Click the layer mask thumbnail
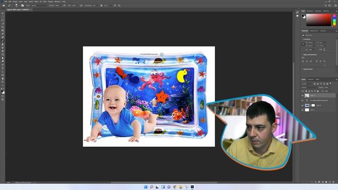Image resolution: width=338 pixels, height=190 pixels. point(313,106)
